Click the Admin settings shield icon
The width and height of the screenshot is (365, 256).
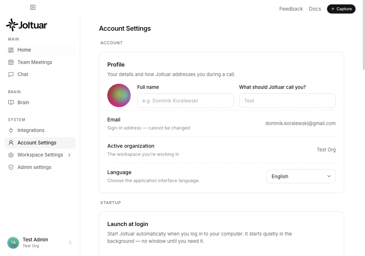point(11,167)
